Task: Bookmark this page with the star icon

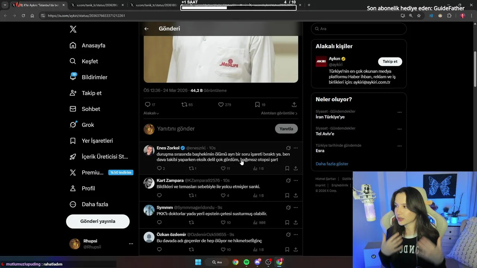Action: 419,16
